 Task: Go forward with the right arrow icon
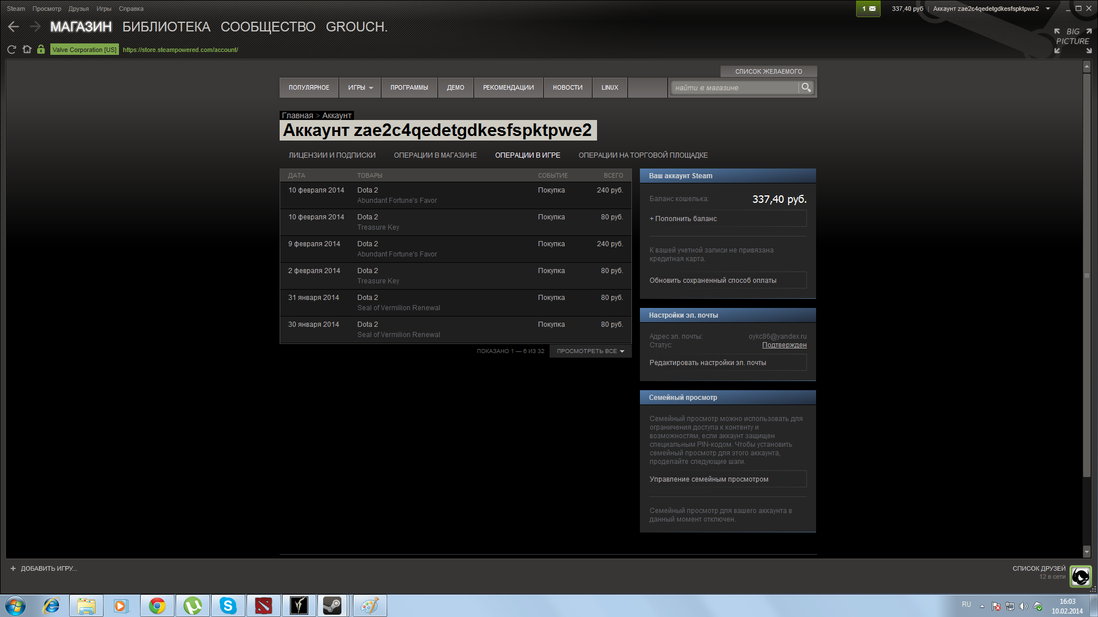(x=35, y=27)
